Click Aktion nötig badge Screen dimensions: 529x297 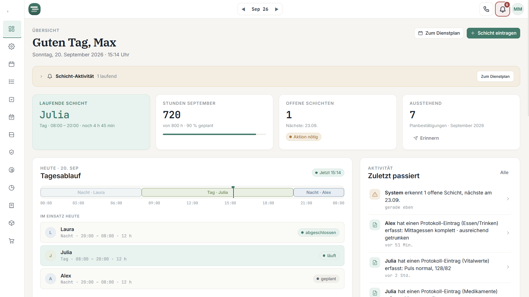[x=303, y=137]
